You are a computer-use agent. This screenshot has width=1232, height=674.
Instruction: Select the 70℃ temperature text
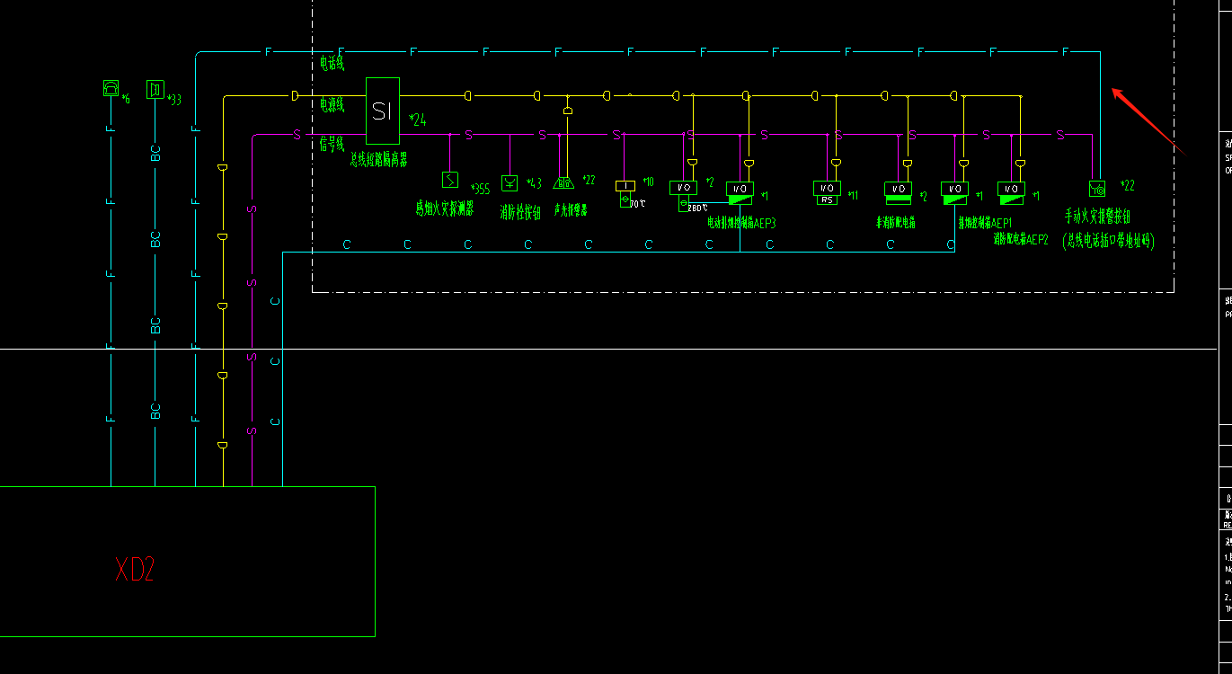(x=638, y=204)
